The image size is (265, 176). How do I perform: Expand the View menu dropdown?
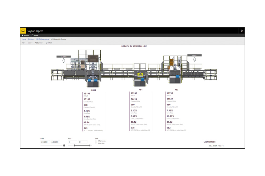coord(30,43)
